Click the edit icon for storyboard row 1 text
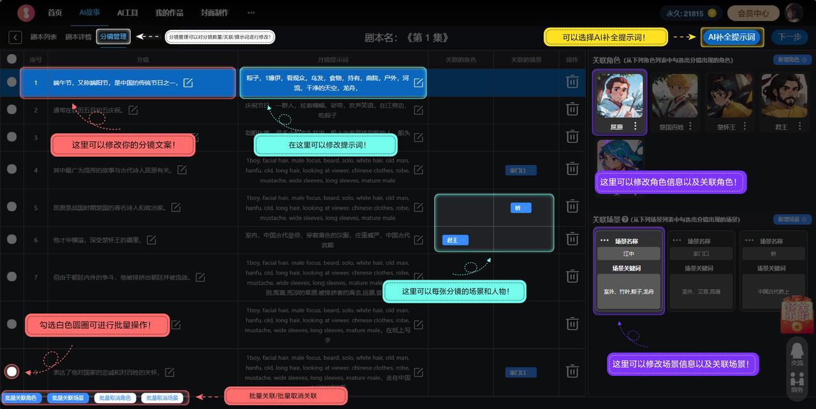Viewport: 816px width, 409px height. click(188, 83)
